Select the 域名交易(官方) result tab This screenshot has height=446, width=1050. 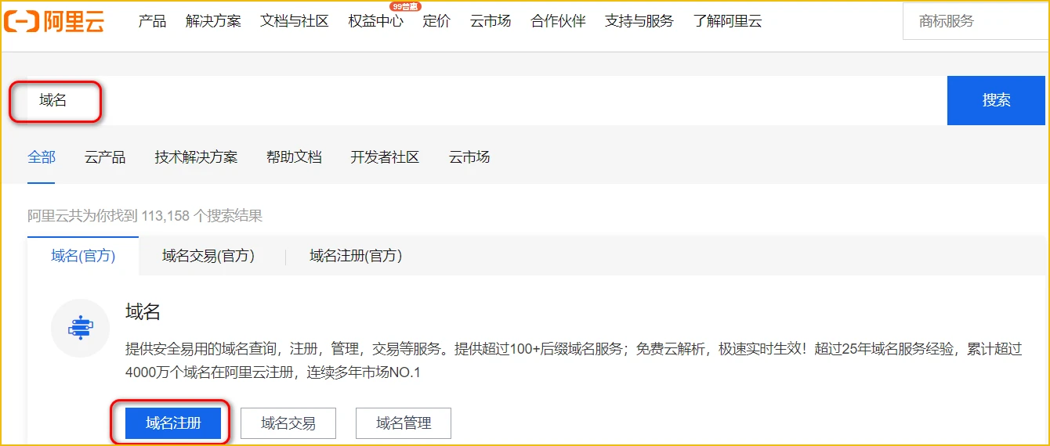coord(208,256)
